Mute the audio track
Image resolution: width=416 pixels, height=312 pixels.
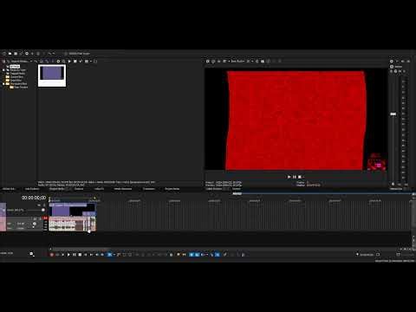(36, 218)
